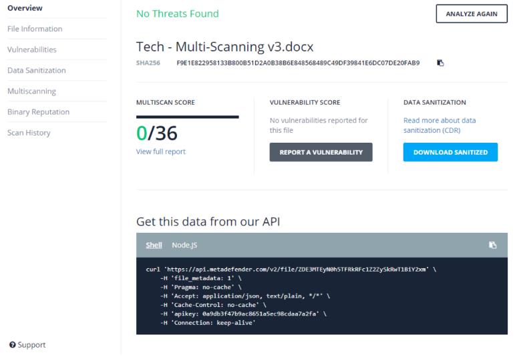The image size is (515, 359).
Task: Click the SHA256 hash value text
Action: 298,63
